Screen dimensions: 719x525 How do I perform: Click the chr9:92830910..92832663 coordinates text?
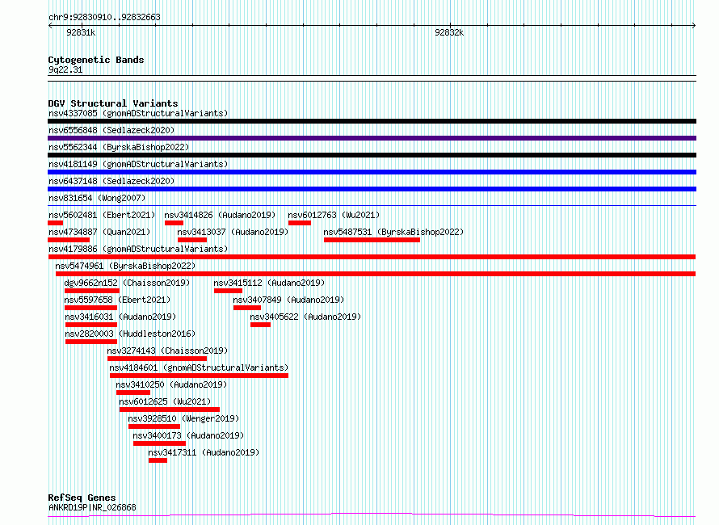click(x=104, y=17)
